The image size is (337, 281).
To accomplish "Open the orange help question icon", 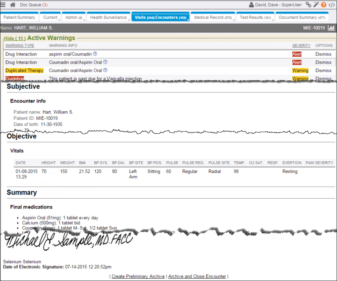I will coord(323,5).
